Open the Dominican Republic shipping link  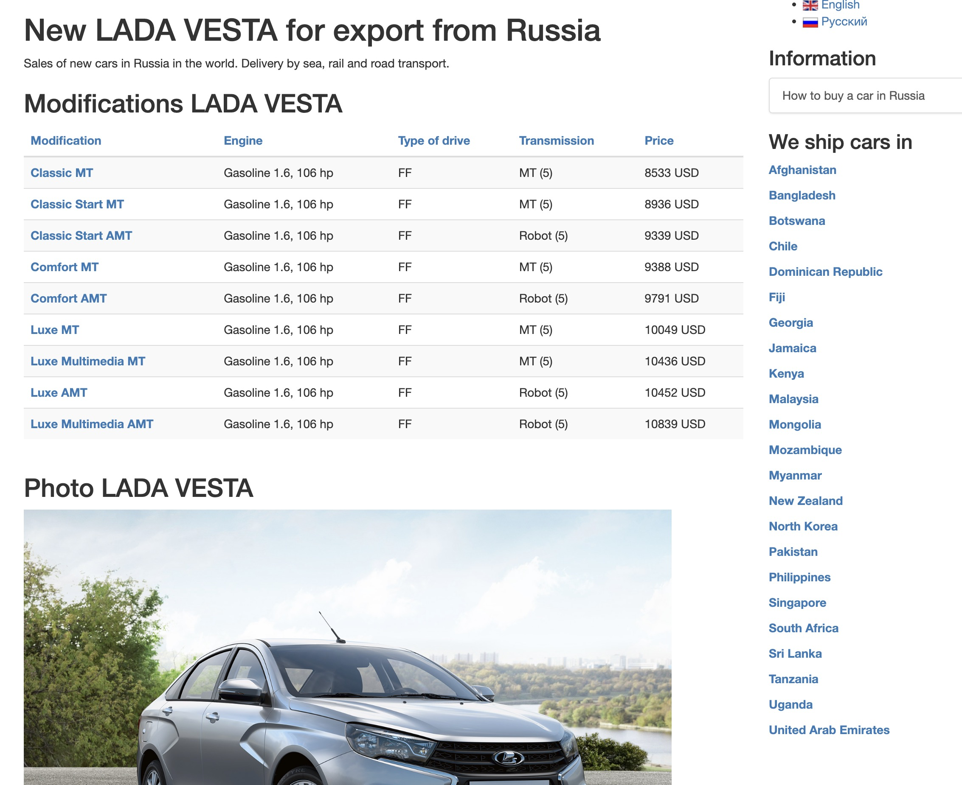click(825, 272)
